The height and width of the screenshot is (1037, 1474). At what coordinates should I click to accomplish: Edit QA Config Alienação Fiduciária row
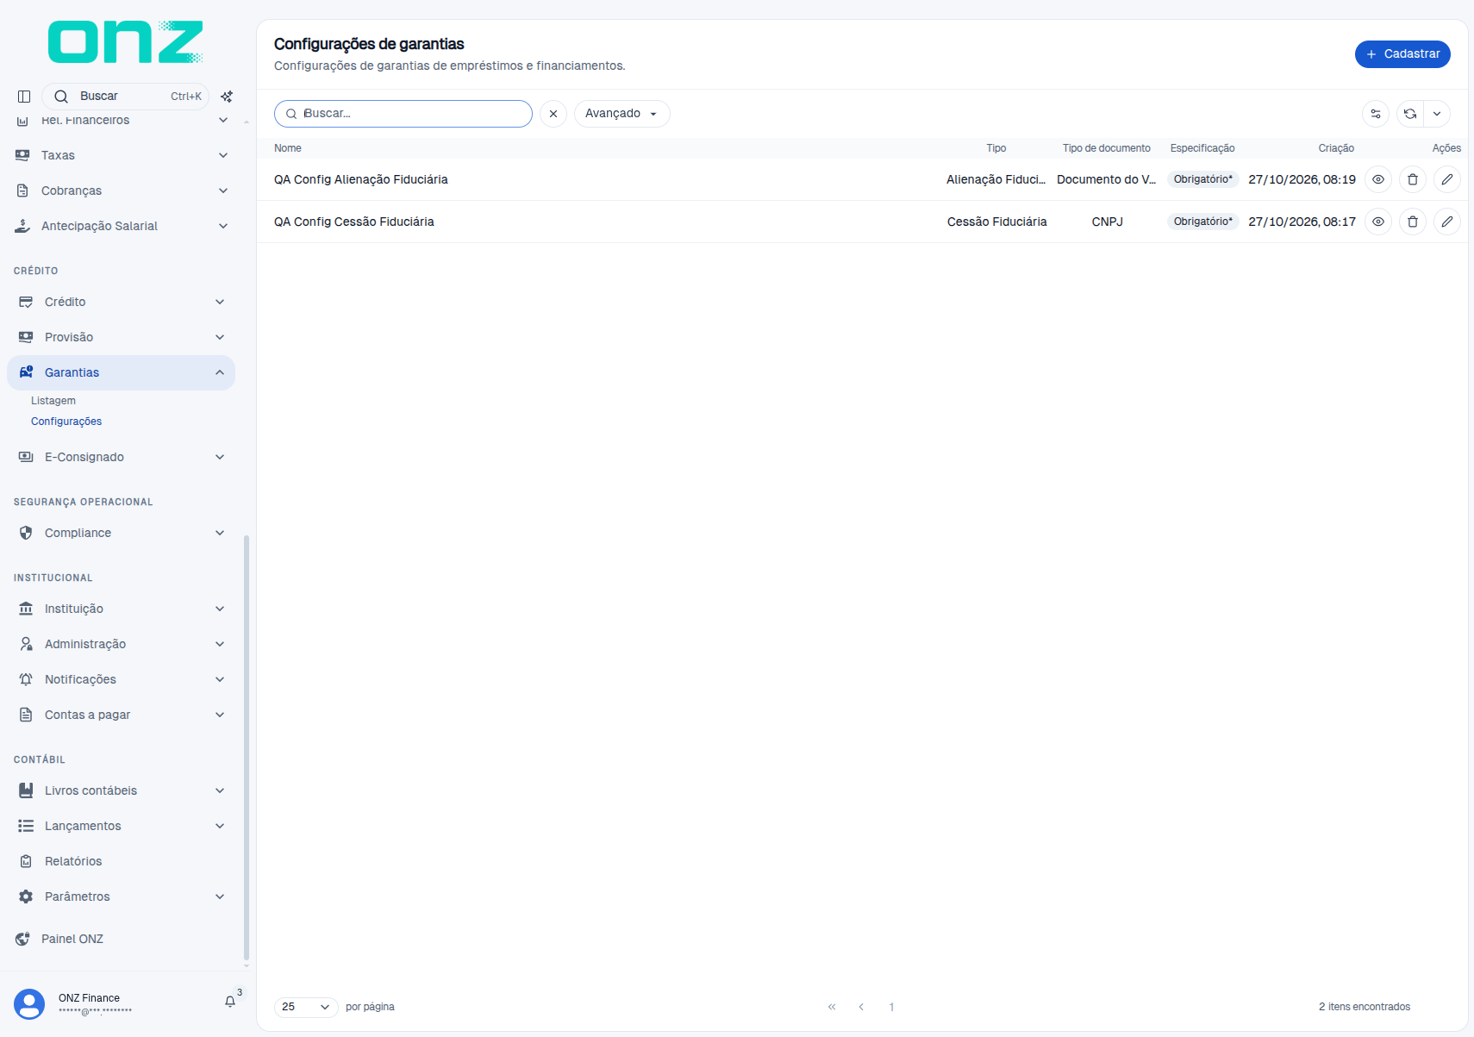point(1447,179)
